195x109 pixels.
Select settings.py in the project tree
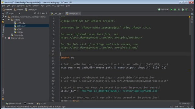click(20, 26)
